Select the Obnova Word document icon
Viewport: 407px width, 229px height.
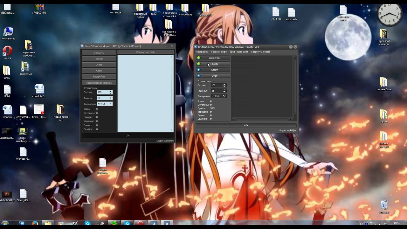tap(7, 112)
